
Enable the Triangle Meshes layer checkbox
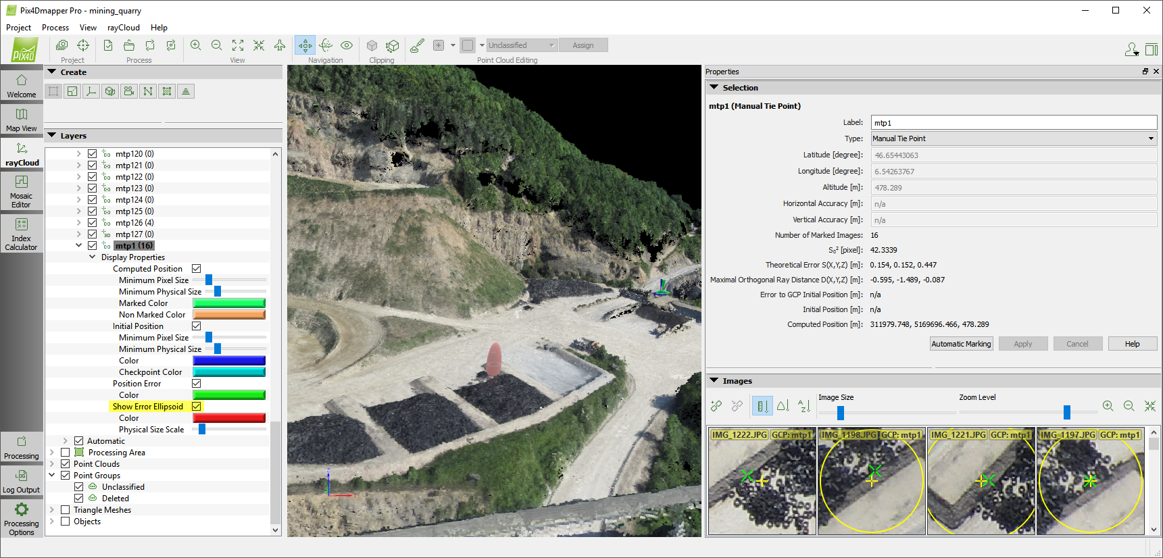tap(66, 510)
